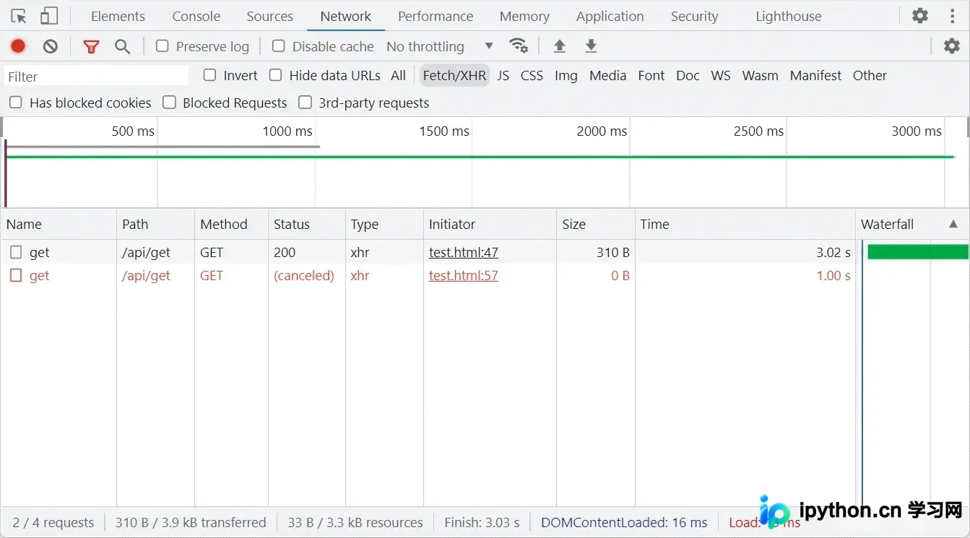Enable Hide data URLs checkbox
The image size is (970, 538).
tap(275, 75)
